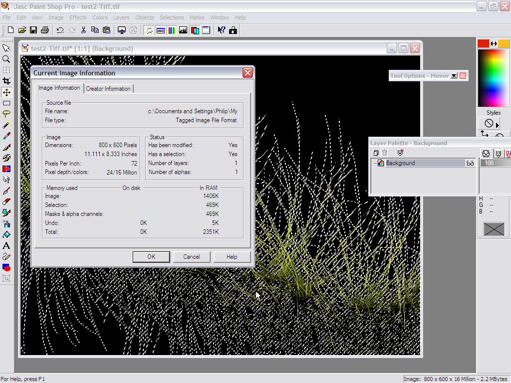Toggle Background layer visibility glasses

coord(470,163)
